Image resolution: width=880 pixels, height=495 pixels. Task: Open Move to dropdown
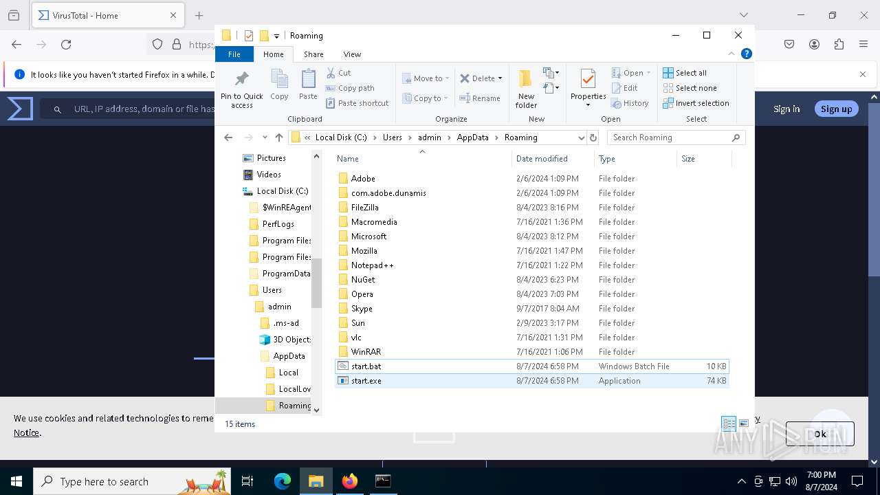[426, 78]
